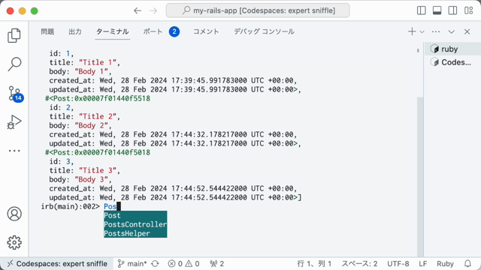481x270 pixels.
Task: Toggle the secondary side bar layout icon
Action: tap(452, 10)
